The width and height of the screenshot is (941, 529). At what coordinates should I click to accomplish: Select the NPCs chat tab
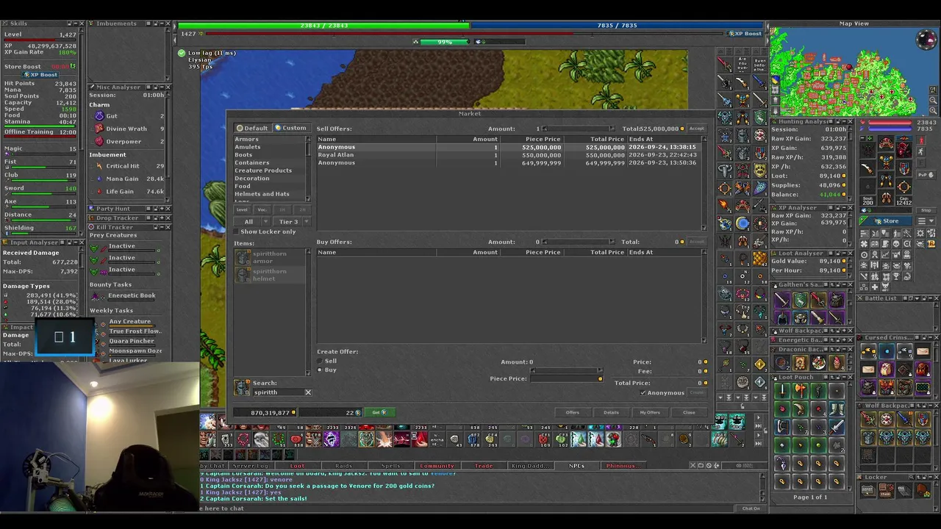576,466
